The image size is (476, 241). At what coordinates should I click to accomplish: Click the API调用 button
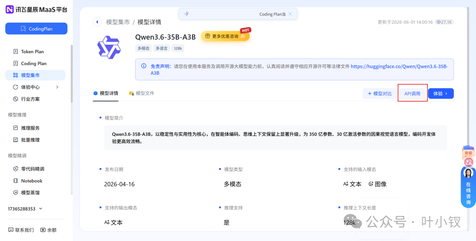click(x=412, y=94)
